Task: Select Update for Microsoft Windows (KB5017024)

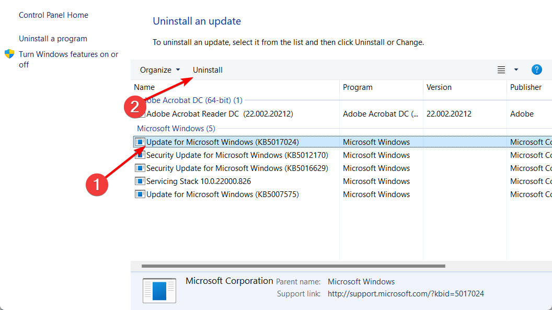Action: [x=223, y=142]
